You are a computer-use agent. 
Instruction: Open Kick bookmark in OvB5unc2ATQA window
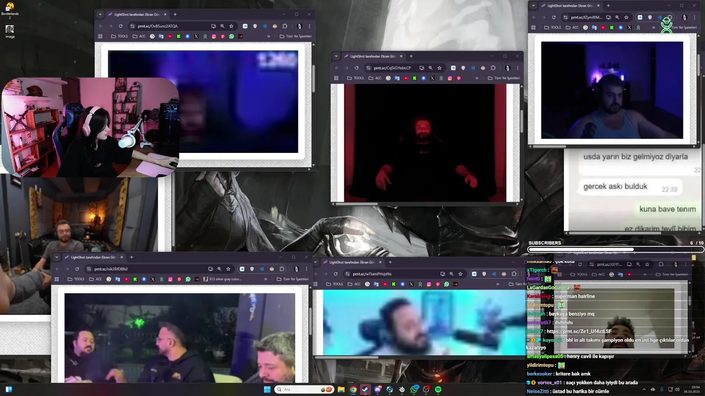pos(178,36)
